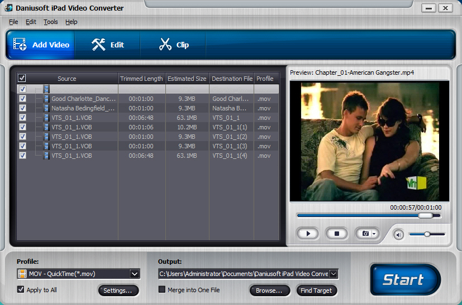Viewport: 462px width, 305px height.
Task: Click the Settings... button
Action: (118, 291)
